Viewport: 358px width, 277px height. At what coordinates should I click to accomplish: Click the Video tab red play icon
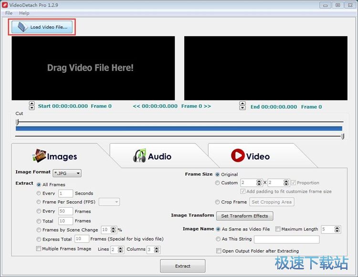[x=238, y=156]
